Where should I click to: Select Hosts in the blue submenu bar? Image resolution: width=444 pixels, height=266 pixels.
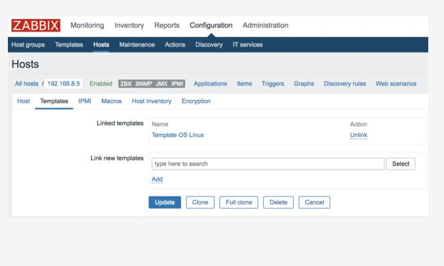click(x=101, y=45)
